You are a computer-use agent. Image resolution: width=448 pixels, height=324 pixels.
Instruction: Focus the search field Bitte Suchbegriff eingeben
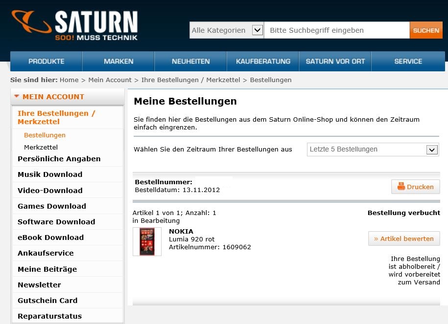[x=336, y=30]
